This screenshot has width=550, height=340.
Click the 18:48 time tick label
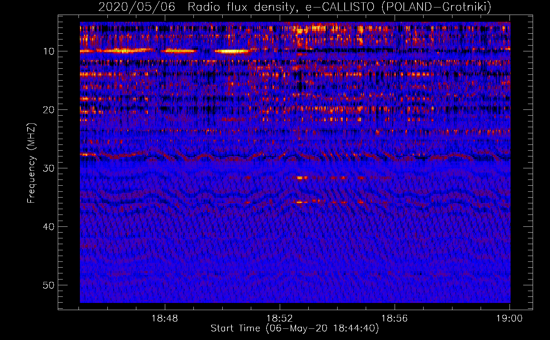[165, 319]
